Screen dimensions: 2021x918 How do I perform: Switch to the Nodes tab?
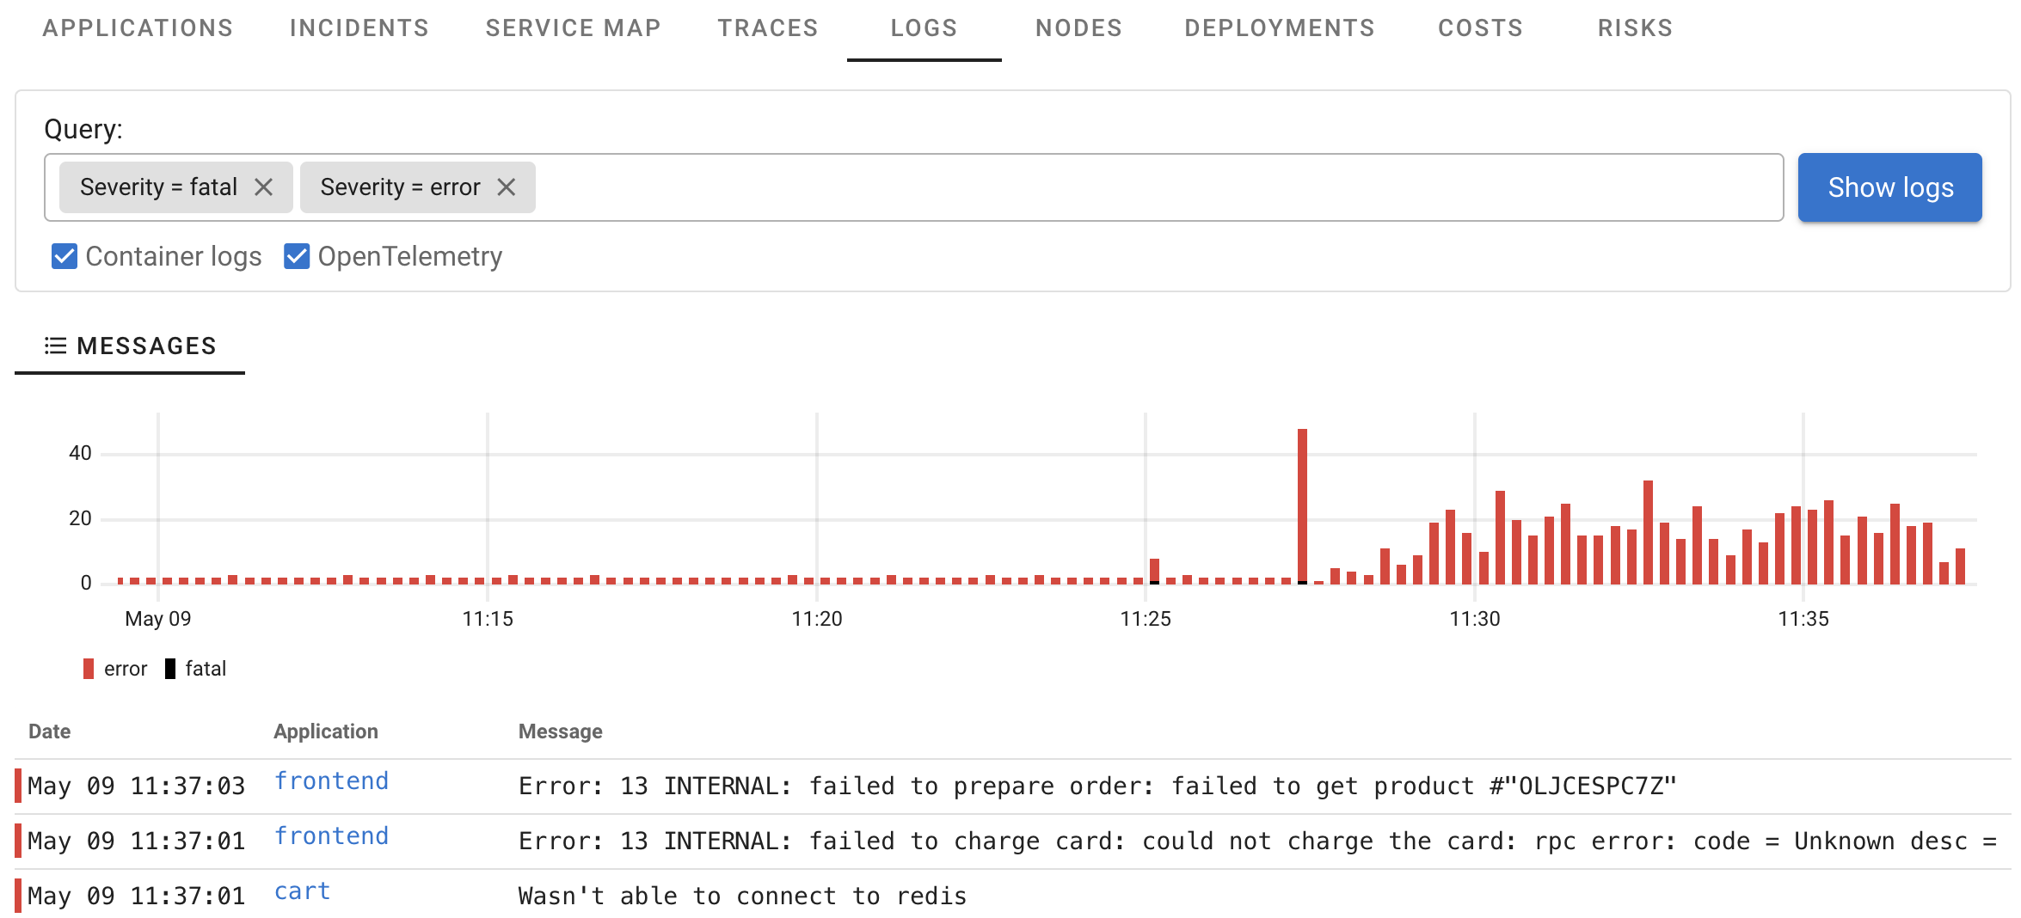tap(1078, 28)
